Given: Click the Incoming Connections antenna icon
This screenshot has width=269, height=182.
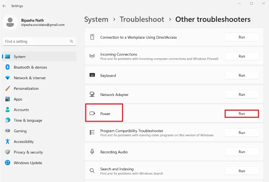Looking at the screenshot, I should click(x=92, y=56).
